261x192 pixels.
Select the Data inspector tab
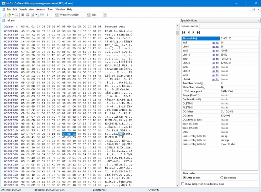click(x=190, y=26)
